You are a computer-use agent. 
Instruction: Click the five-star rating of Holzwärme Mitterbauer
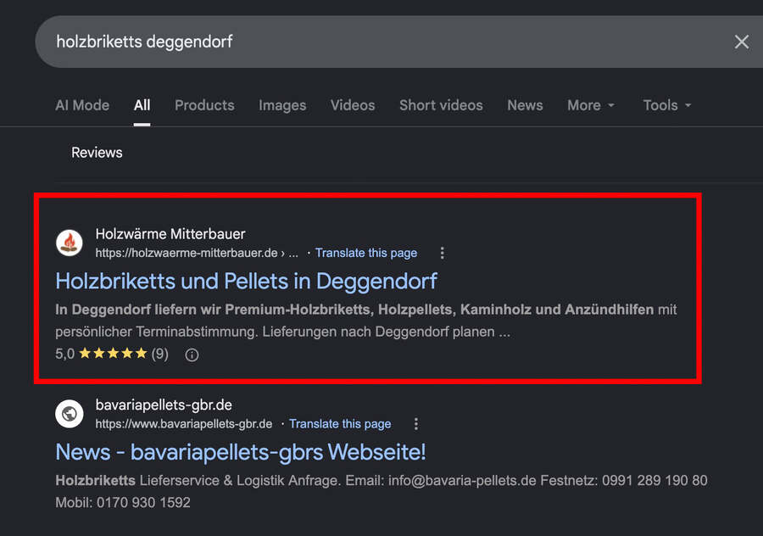(113, 354)
